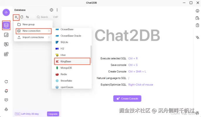The height and width of the screenshot is (117, 201).
Task: Click the Upgrade button
Action: [x=53, y=114]
